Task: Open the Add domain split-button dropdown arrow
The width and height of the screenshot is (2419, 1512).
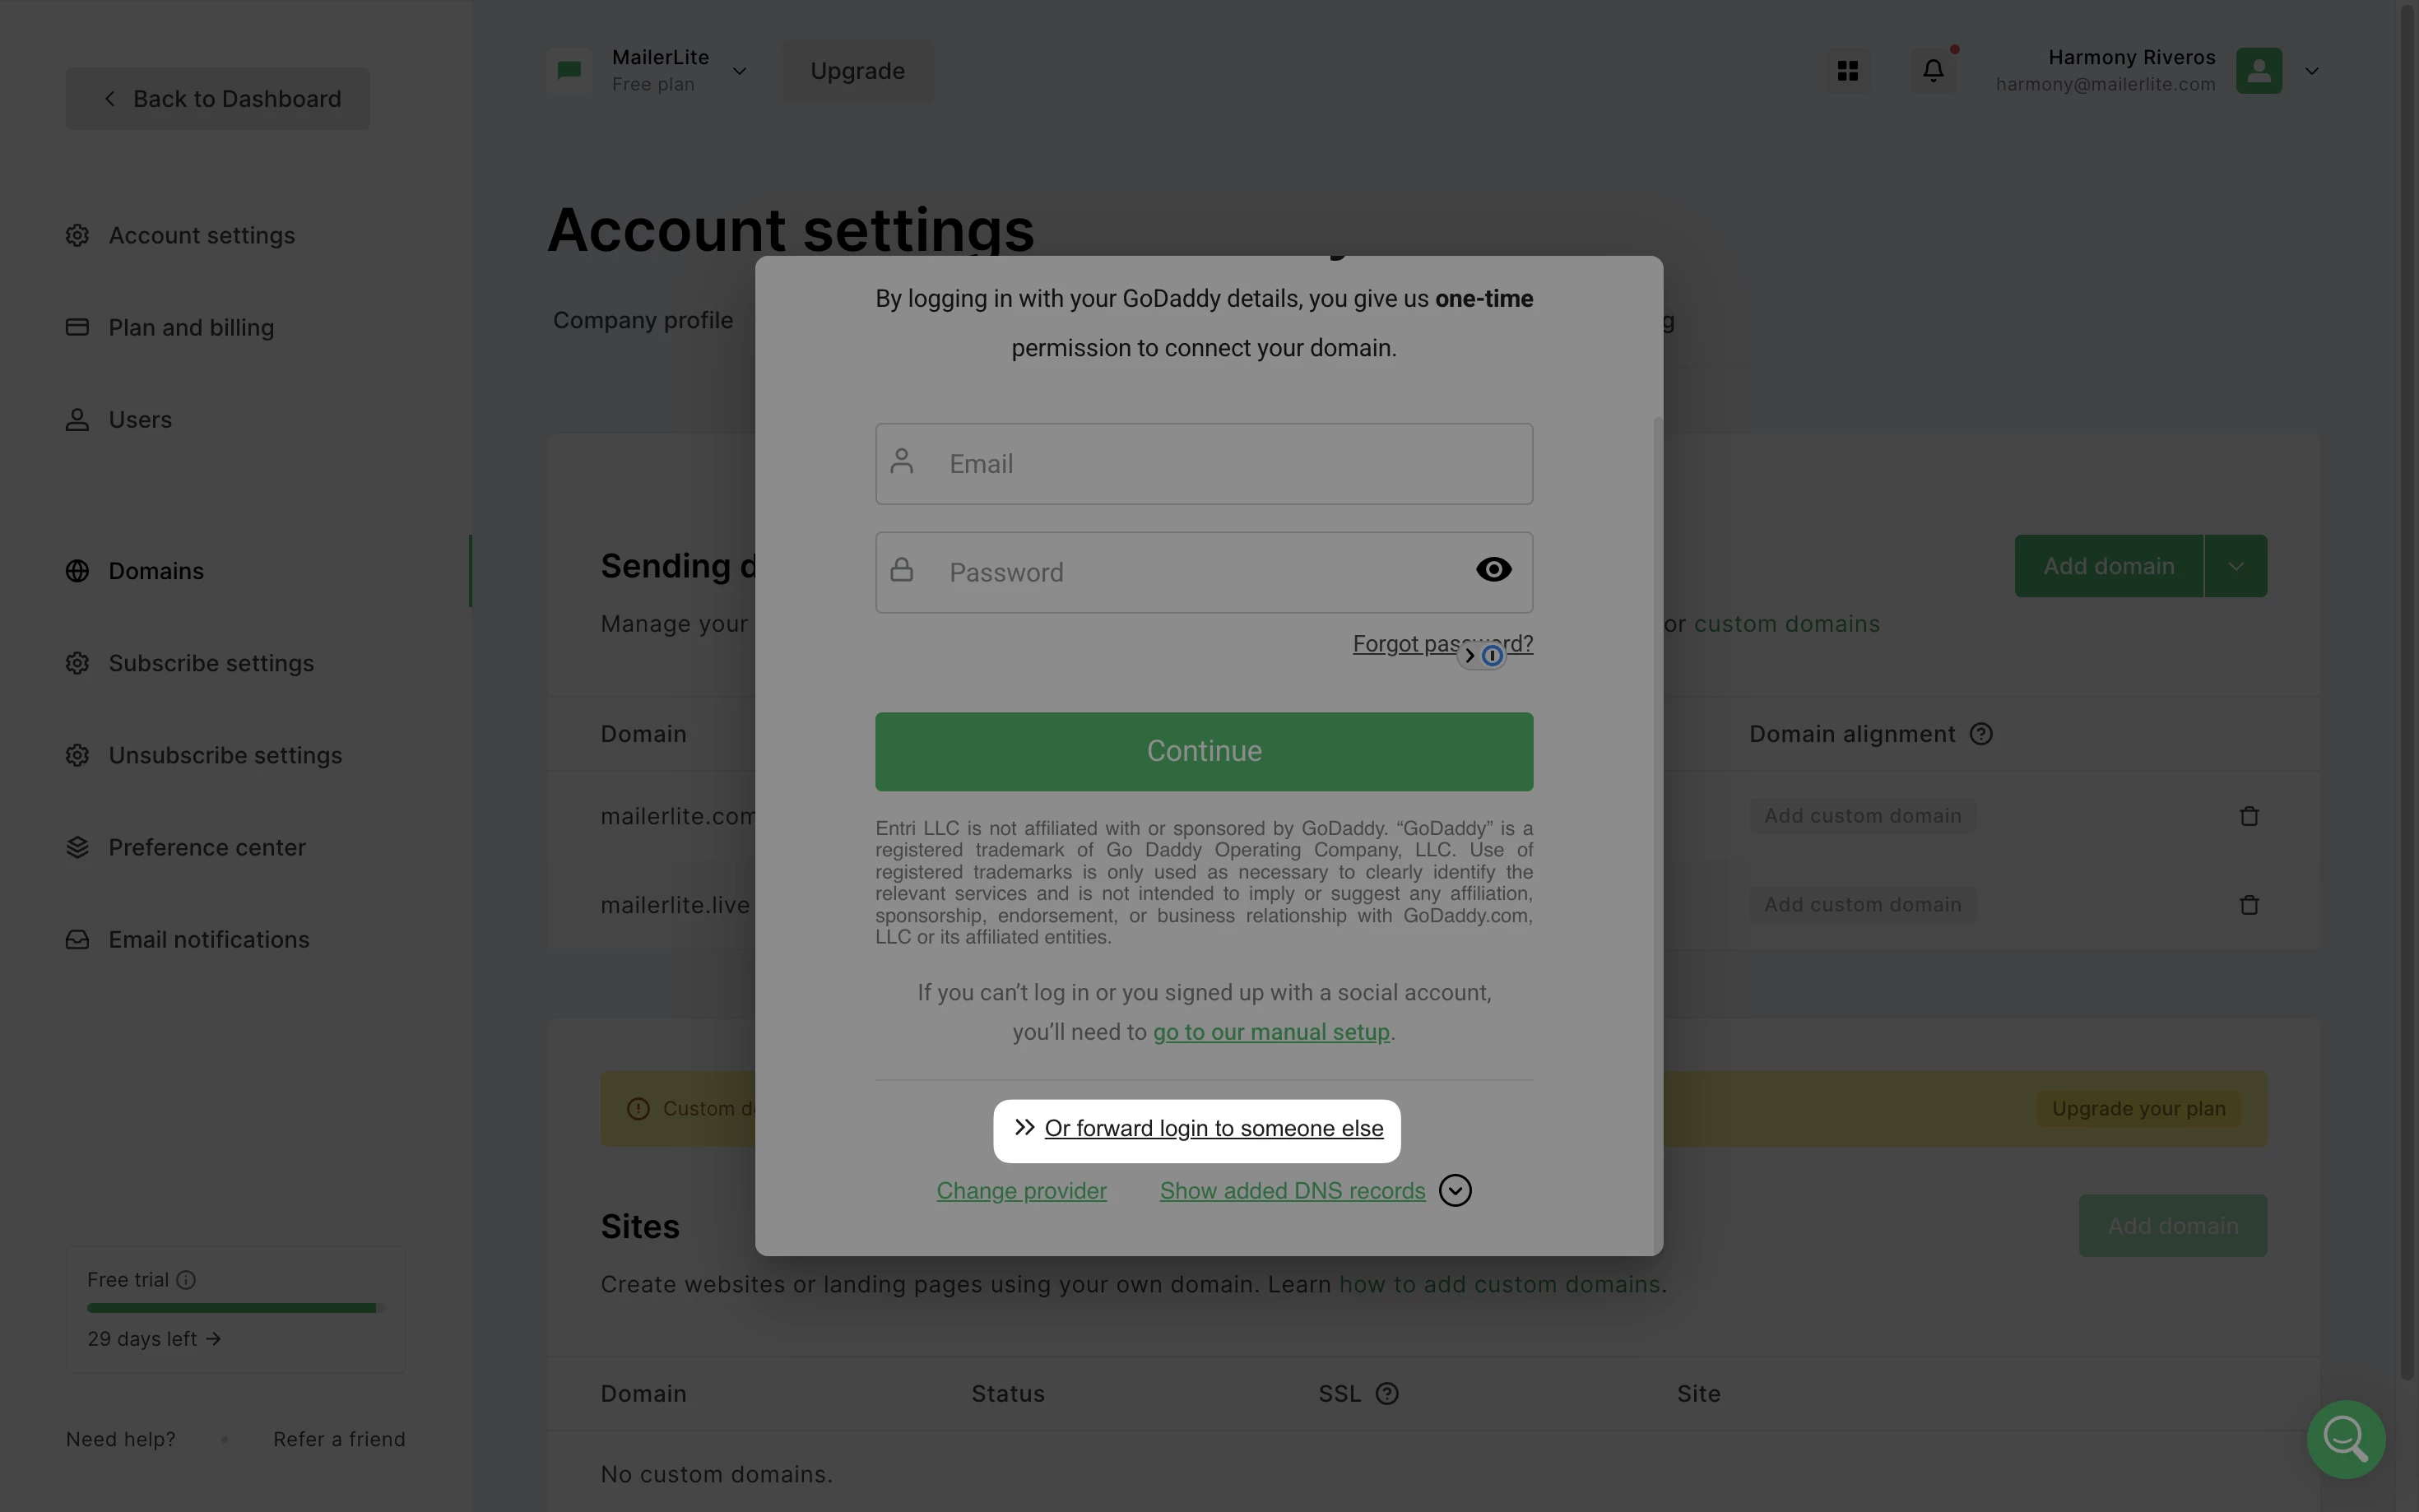Action: point(2235,566)
